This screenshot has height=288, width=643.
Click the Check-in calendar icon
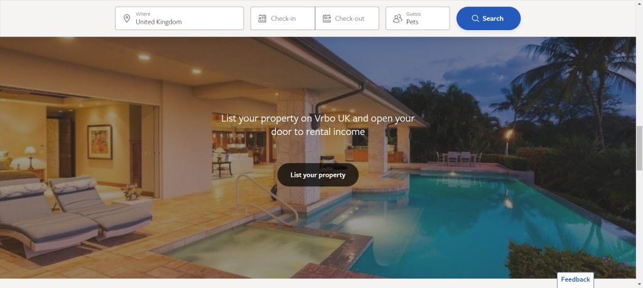point(262,18)
